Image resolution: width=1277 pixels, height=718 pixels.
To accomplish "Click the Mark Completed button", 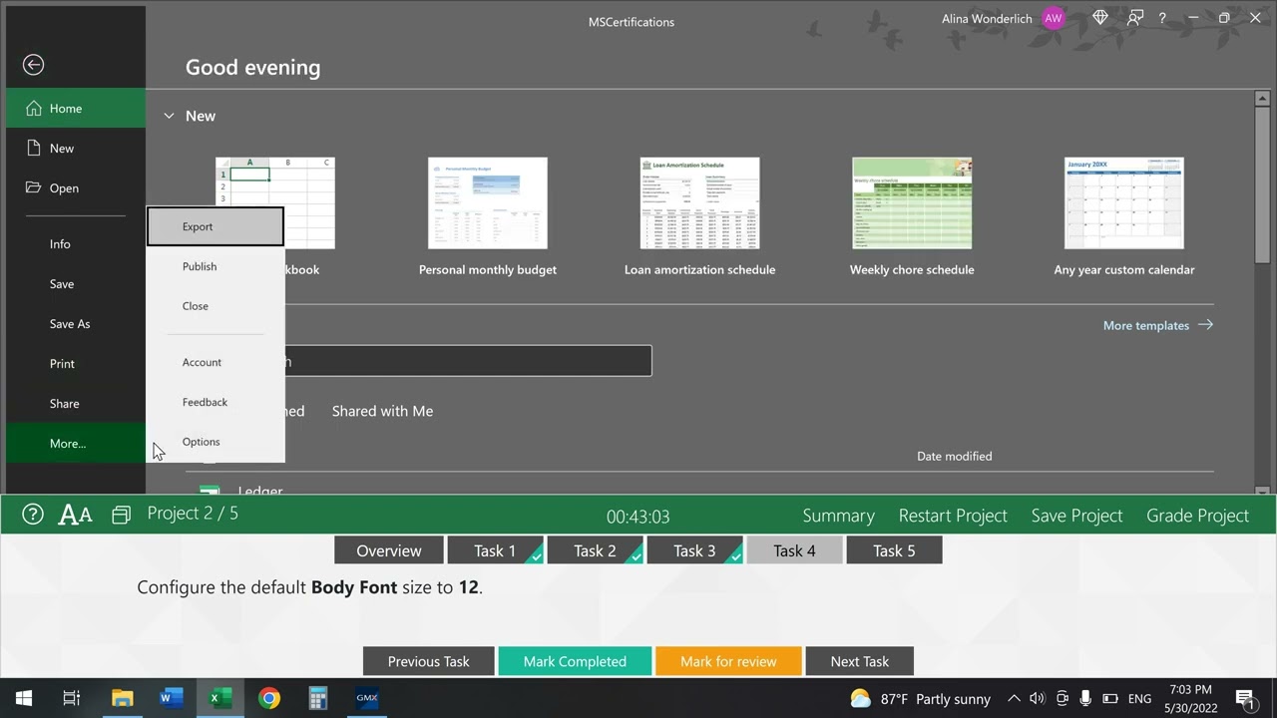I will tap(575, 661).
